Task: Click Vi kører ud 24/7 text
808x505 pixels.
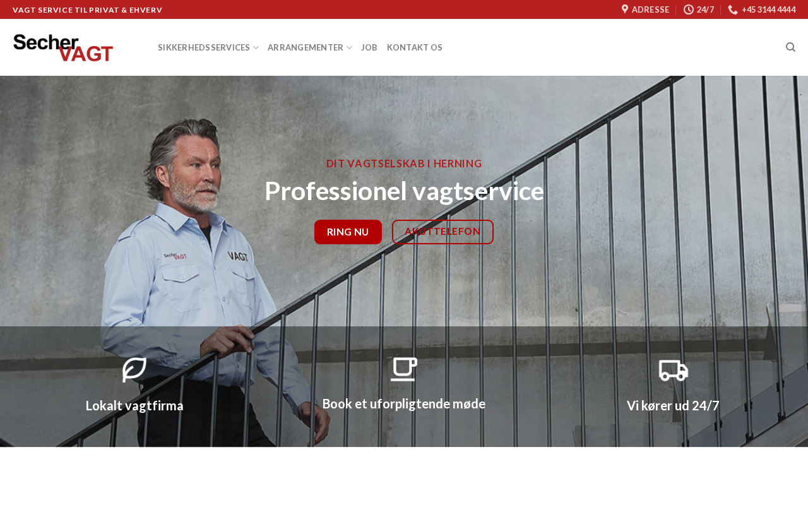Action: (x=673, y=406)
